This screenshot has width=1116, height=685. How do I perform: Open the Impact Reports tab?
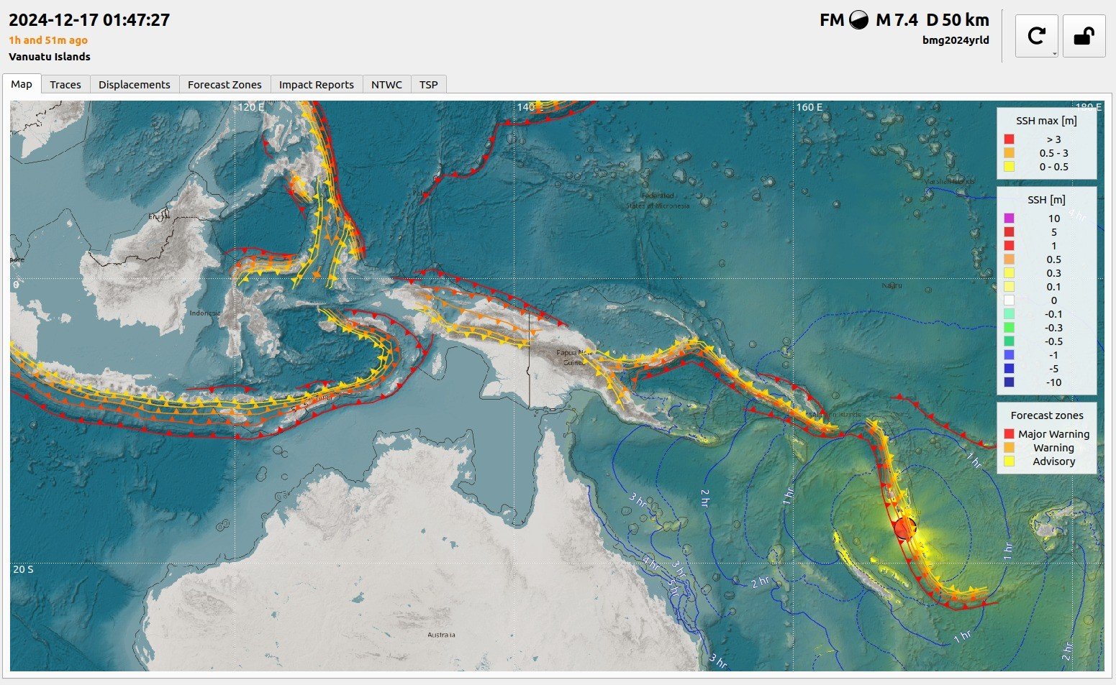[317, 84]
